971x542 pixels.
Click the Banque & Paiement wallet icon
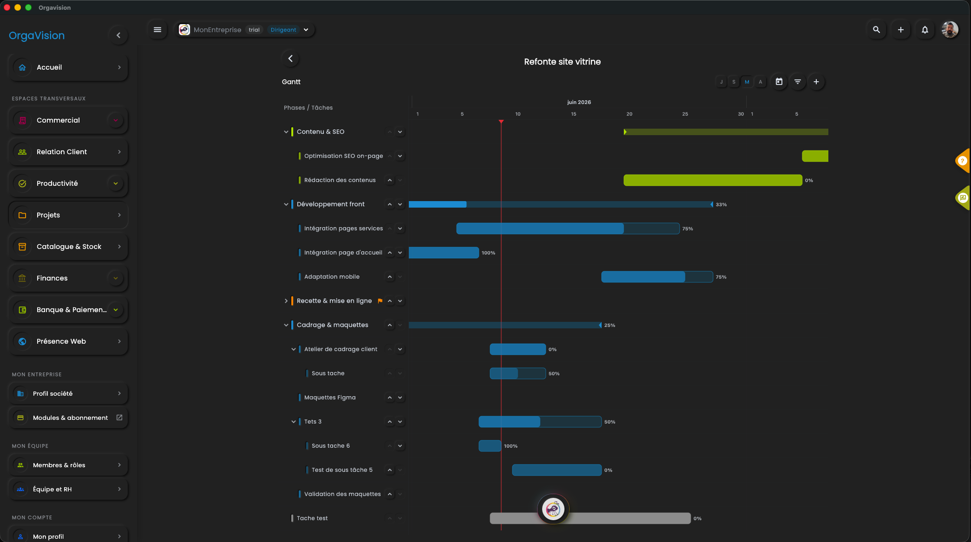coord(22,310)
